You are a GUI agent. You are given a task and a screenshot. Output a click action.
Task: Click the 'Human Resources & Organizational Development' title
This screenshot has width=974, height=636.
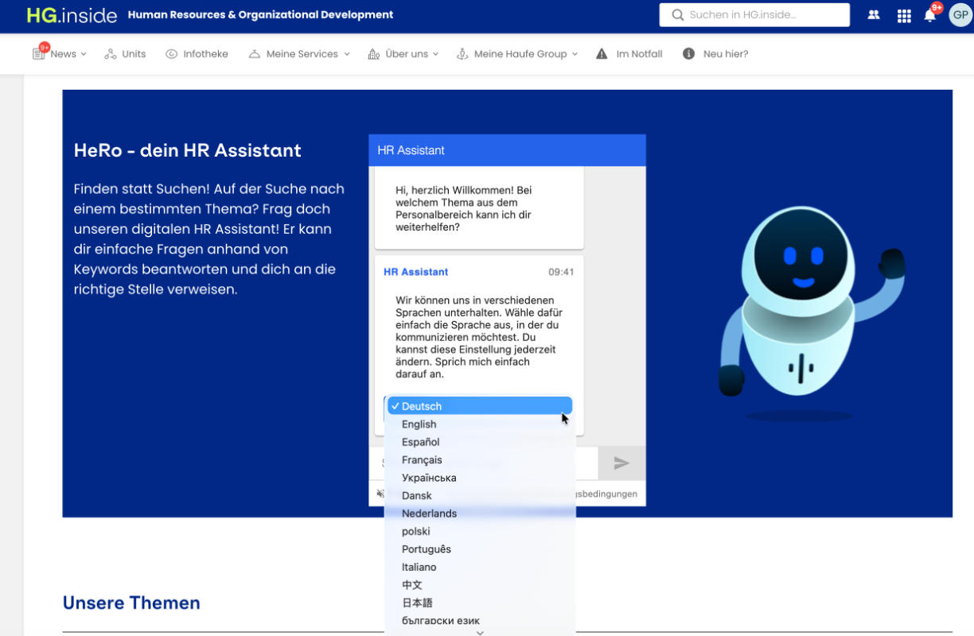click(x=260, y=15)
